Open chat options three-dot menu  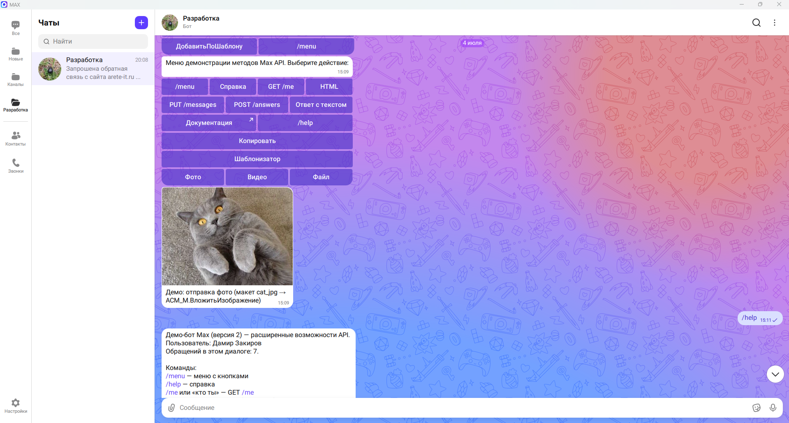(x=775, y=23)
